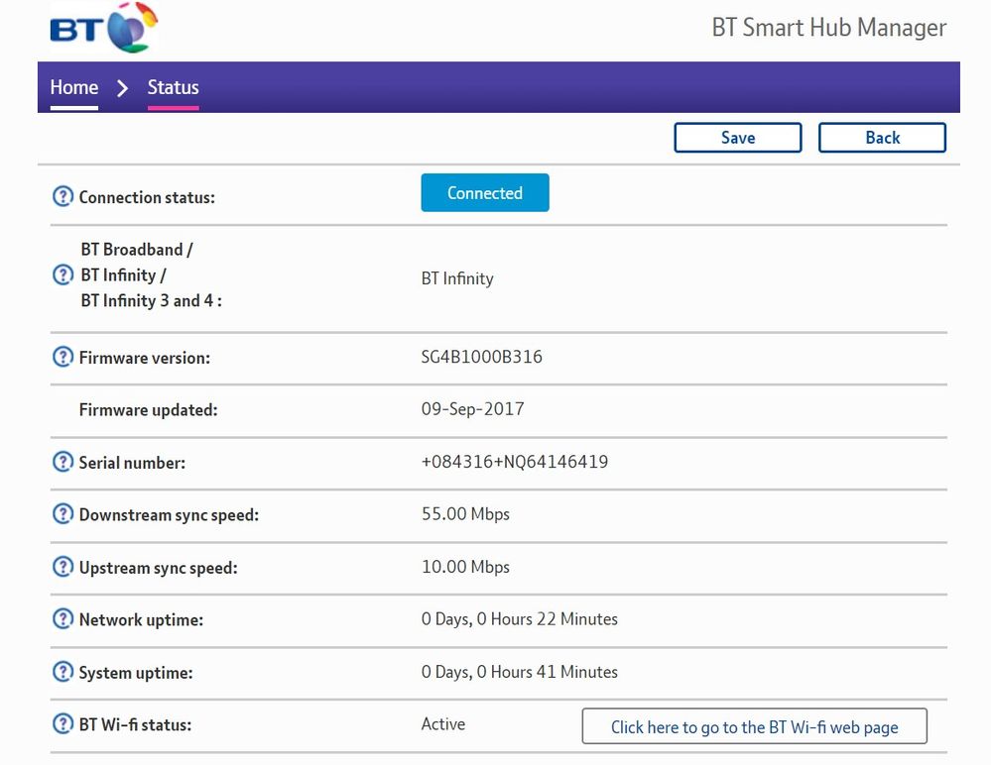Go to Home in breadcrumb
This screenshot has height=765, width=991.
click(x=74, y=88)
